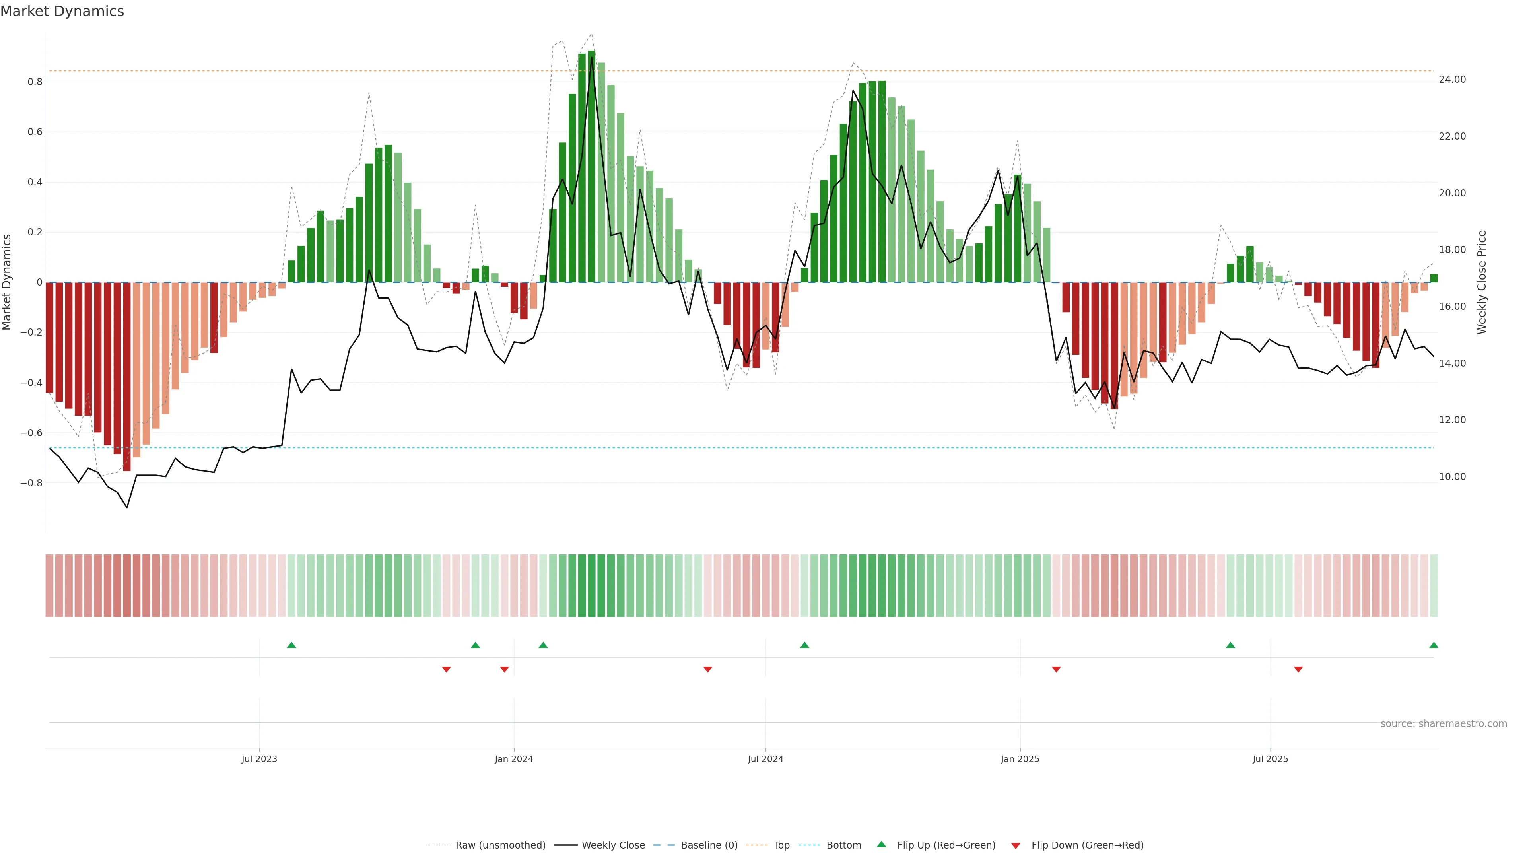
Task: Click the source: sharemaestro.com text
Action: coord(1443,723)
